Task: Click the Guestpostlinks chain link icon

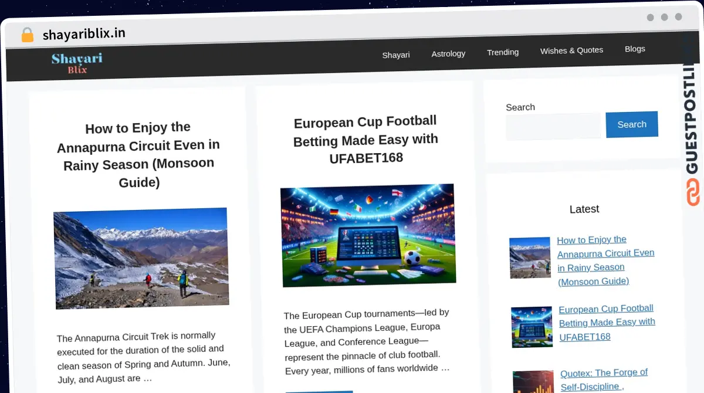Action: click(x=693, y=192)
